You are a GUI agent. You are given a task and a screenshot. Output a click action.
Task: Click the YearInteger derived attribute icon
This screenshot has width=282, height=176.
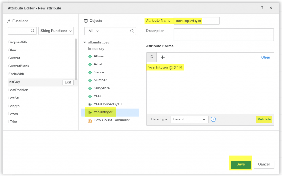[x=90, y=112]
